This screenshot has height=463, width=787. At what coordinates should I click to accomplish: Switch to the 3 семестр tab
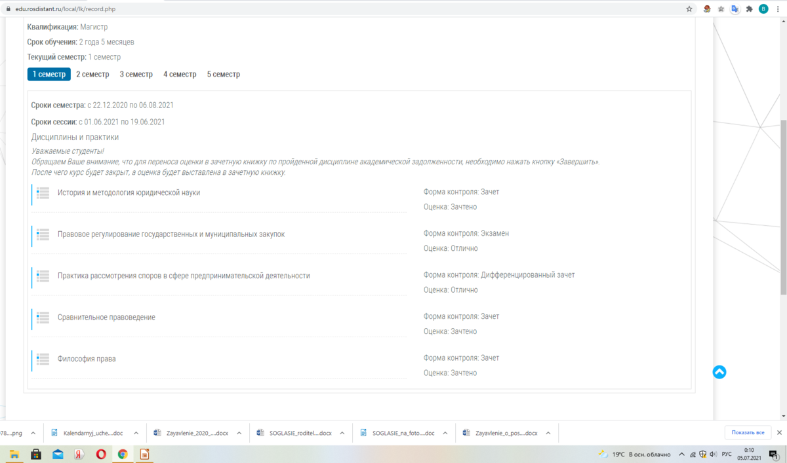pos(136,74)
